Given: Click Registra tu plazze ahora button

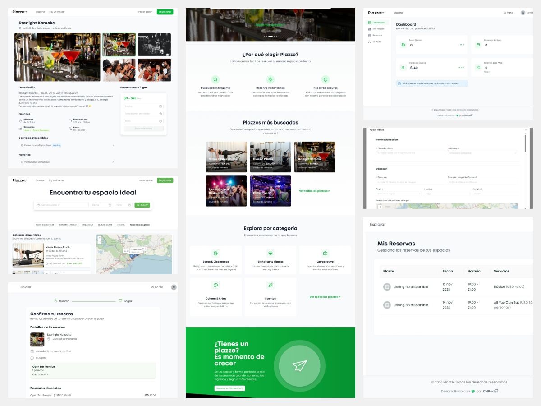Looking at the screenshot, I should click(230, 388).
